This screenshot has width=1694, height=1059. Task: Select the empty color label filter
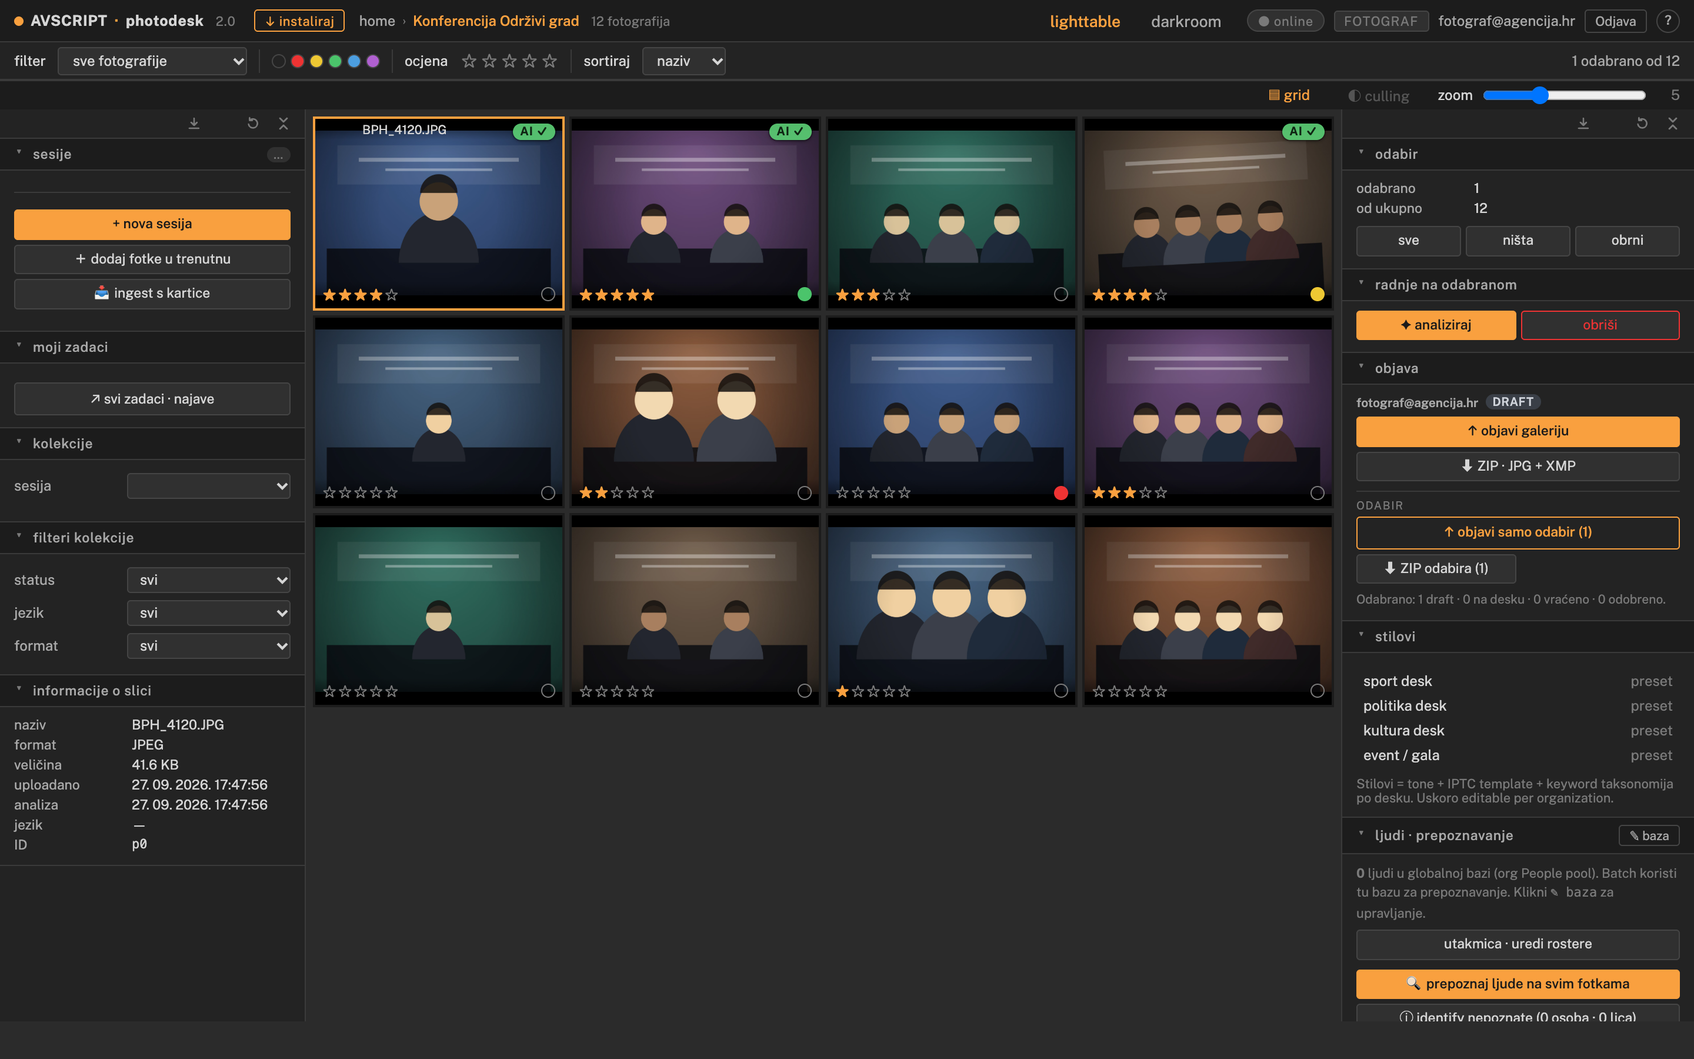point(279,61)
